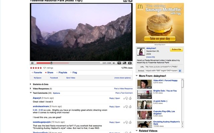
Task: Click the player pop-up arrow icon
Action: click(130, 63)
